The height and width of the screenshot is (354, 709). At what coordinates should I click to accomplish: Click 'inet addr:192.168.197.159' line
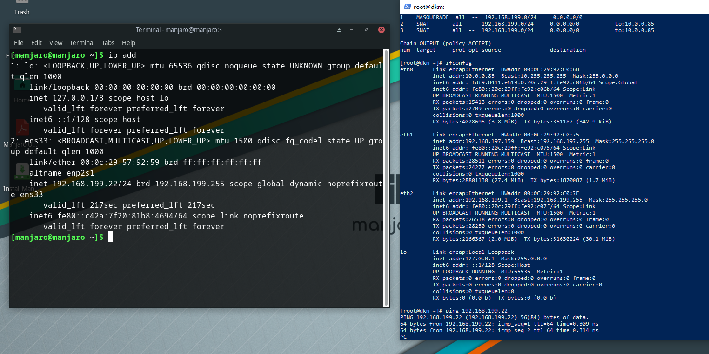pos(543,141)
